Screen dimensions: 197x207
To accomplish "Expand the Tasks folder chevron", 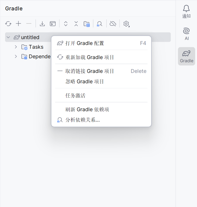I will (x=16, y=47).
